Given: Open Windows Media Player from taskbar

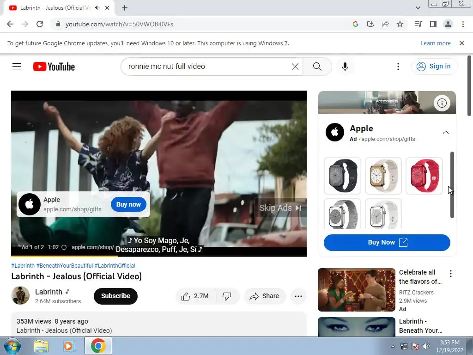Looking at the screenshot, I should point(69,346).
